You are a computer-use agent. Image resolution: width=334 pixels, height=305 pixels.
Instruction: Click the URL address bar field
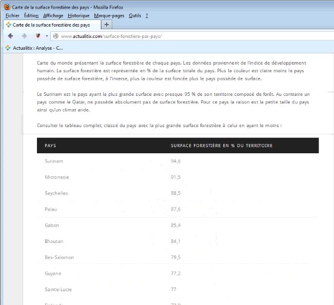click(192, 36)
